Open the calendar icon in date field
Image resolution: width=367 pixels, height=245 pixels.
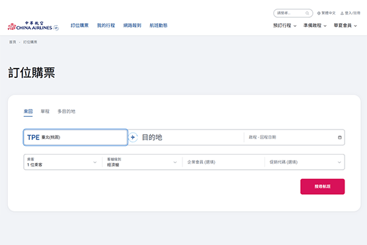point(340,137)
